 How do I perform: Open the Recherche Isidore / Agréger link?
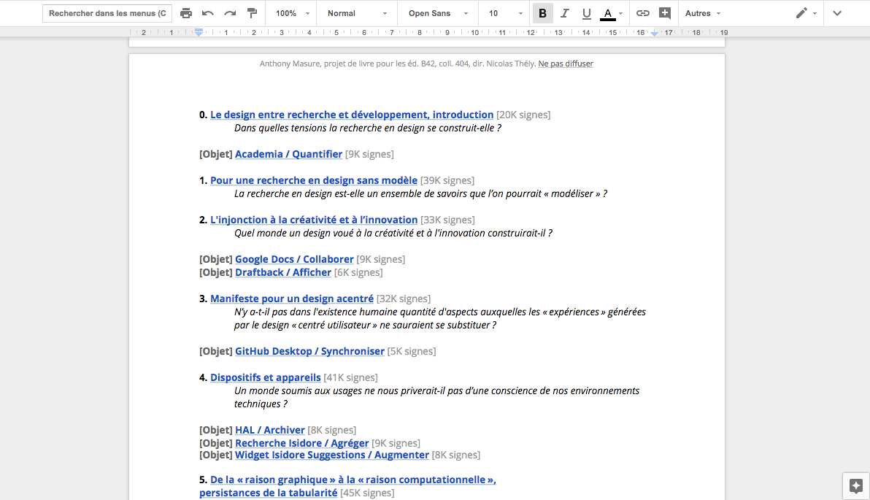coord(302,443)
